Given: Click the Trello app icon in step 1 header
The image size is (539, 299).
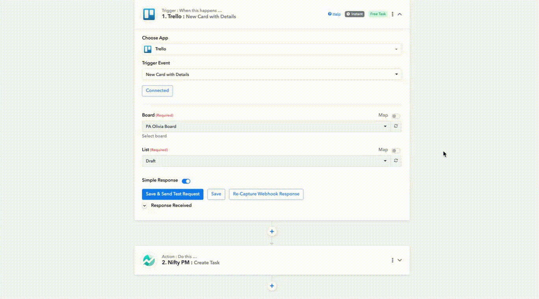Looking at the screenshot, I should click(149, 14).
